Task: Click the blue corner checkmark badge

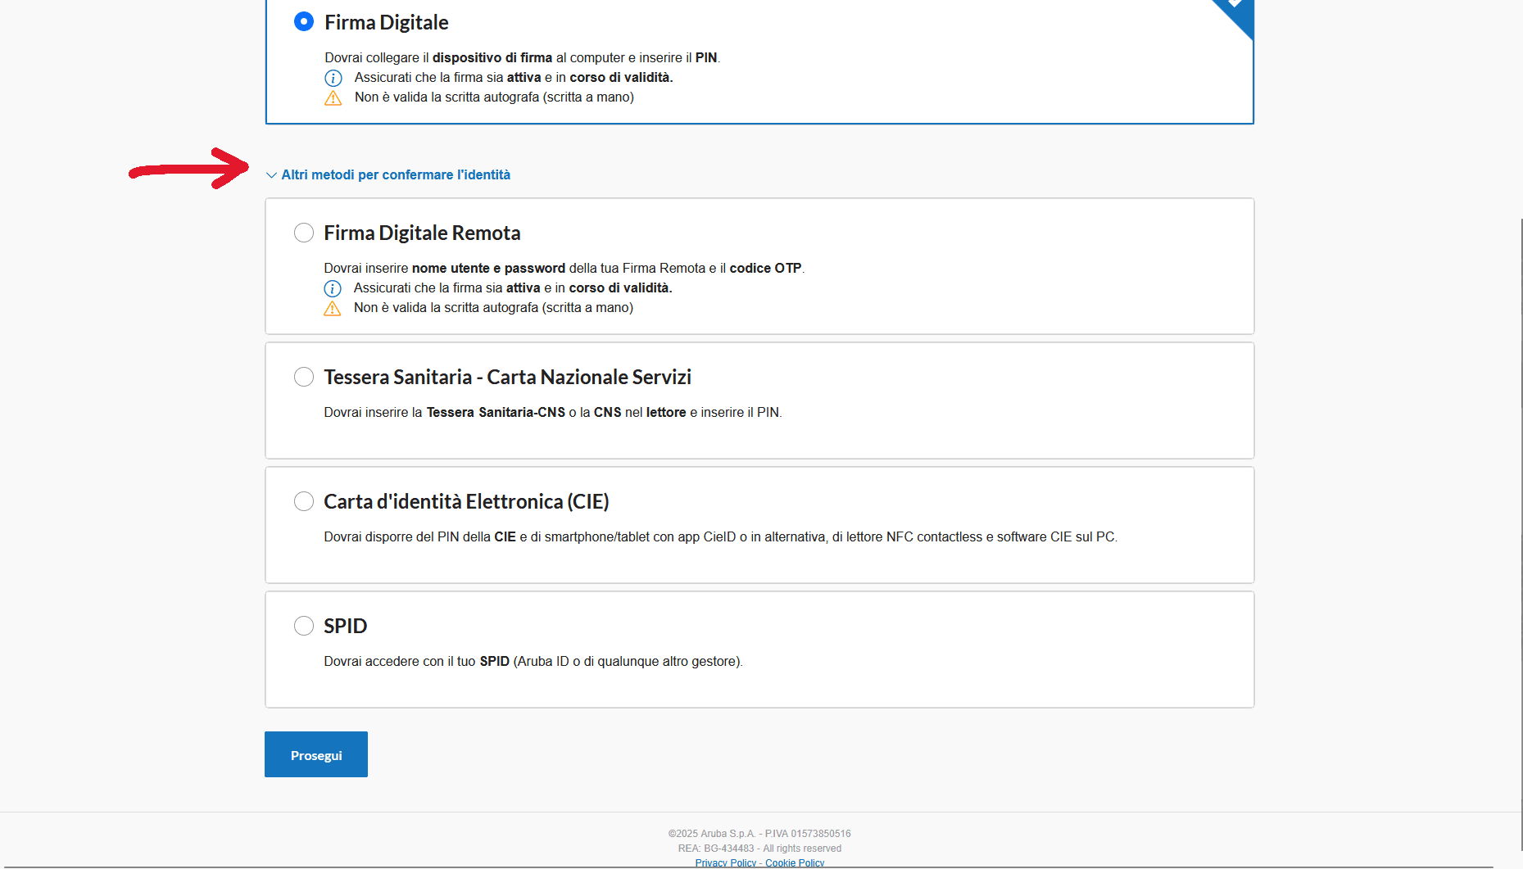Action: pos(1237,11)
